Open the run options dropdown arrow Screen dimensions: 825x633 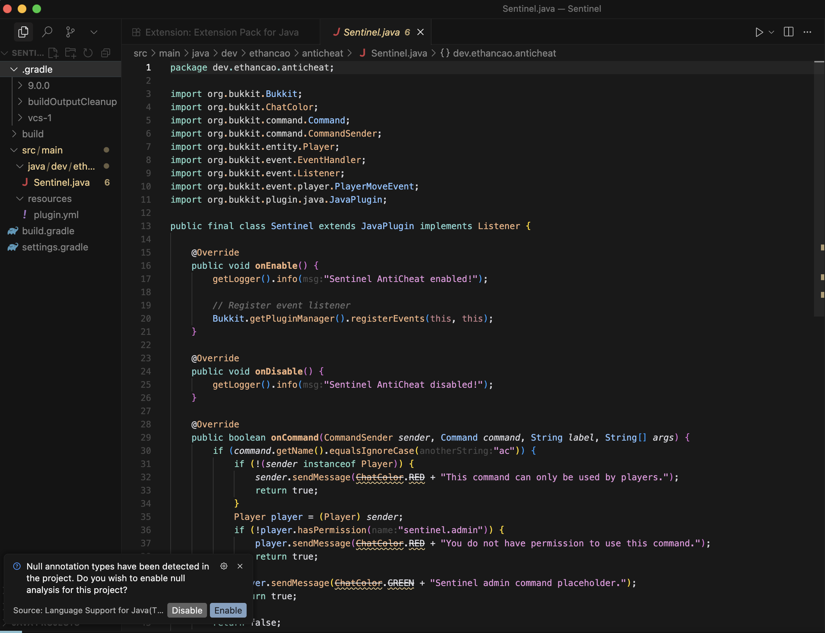coord(771,32)
